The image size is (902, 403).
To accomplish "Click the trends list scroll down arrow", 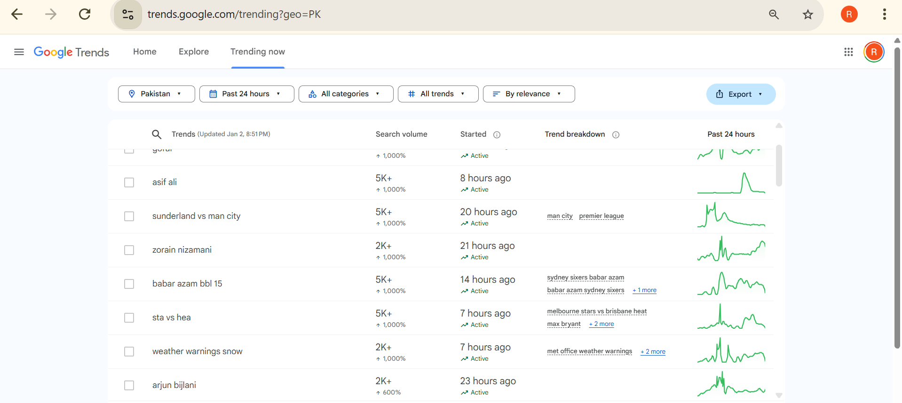I will tap(779, 395).
